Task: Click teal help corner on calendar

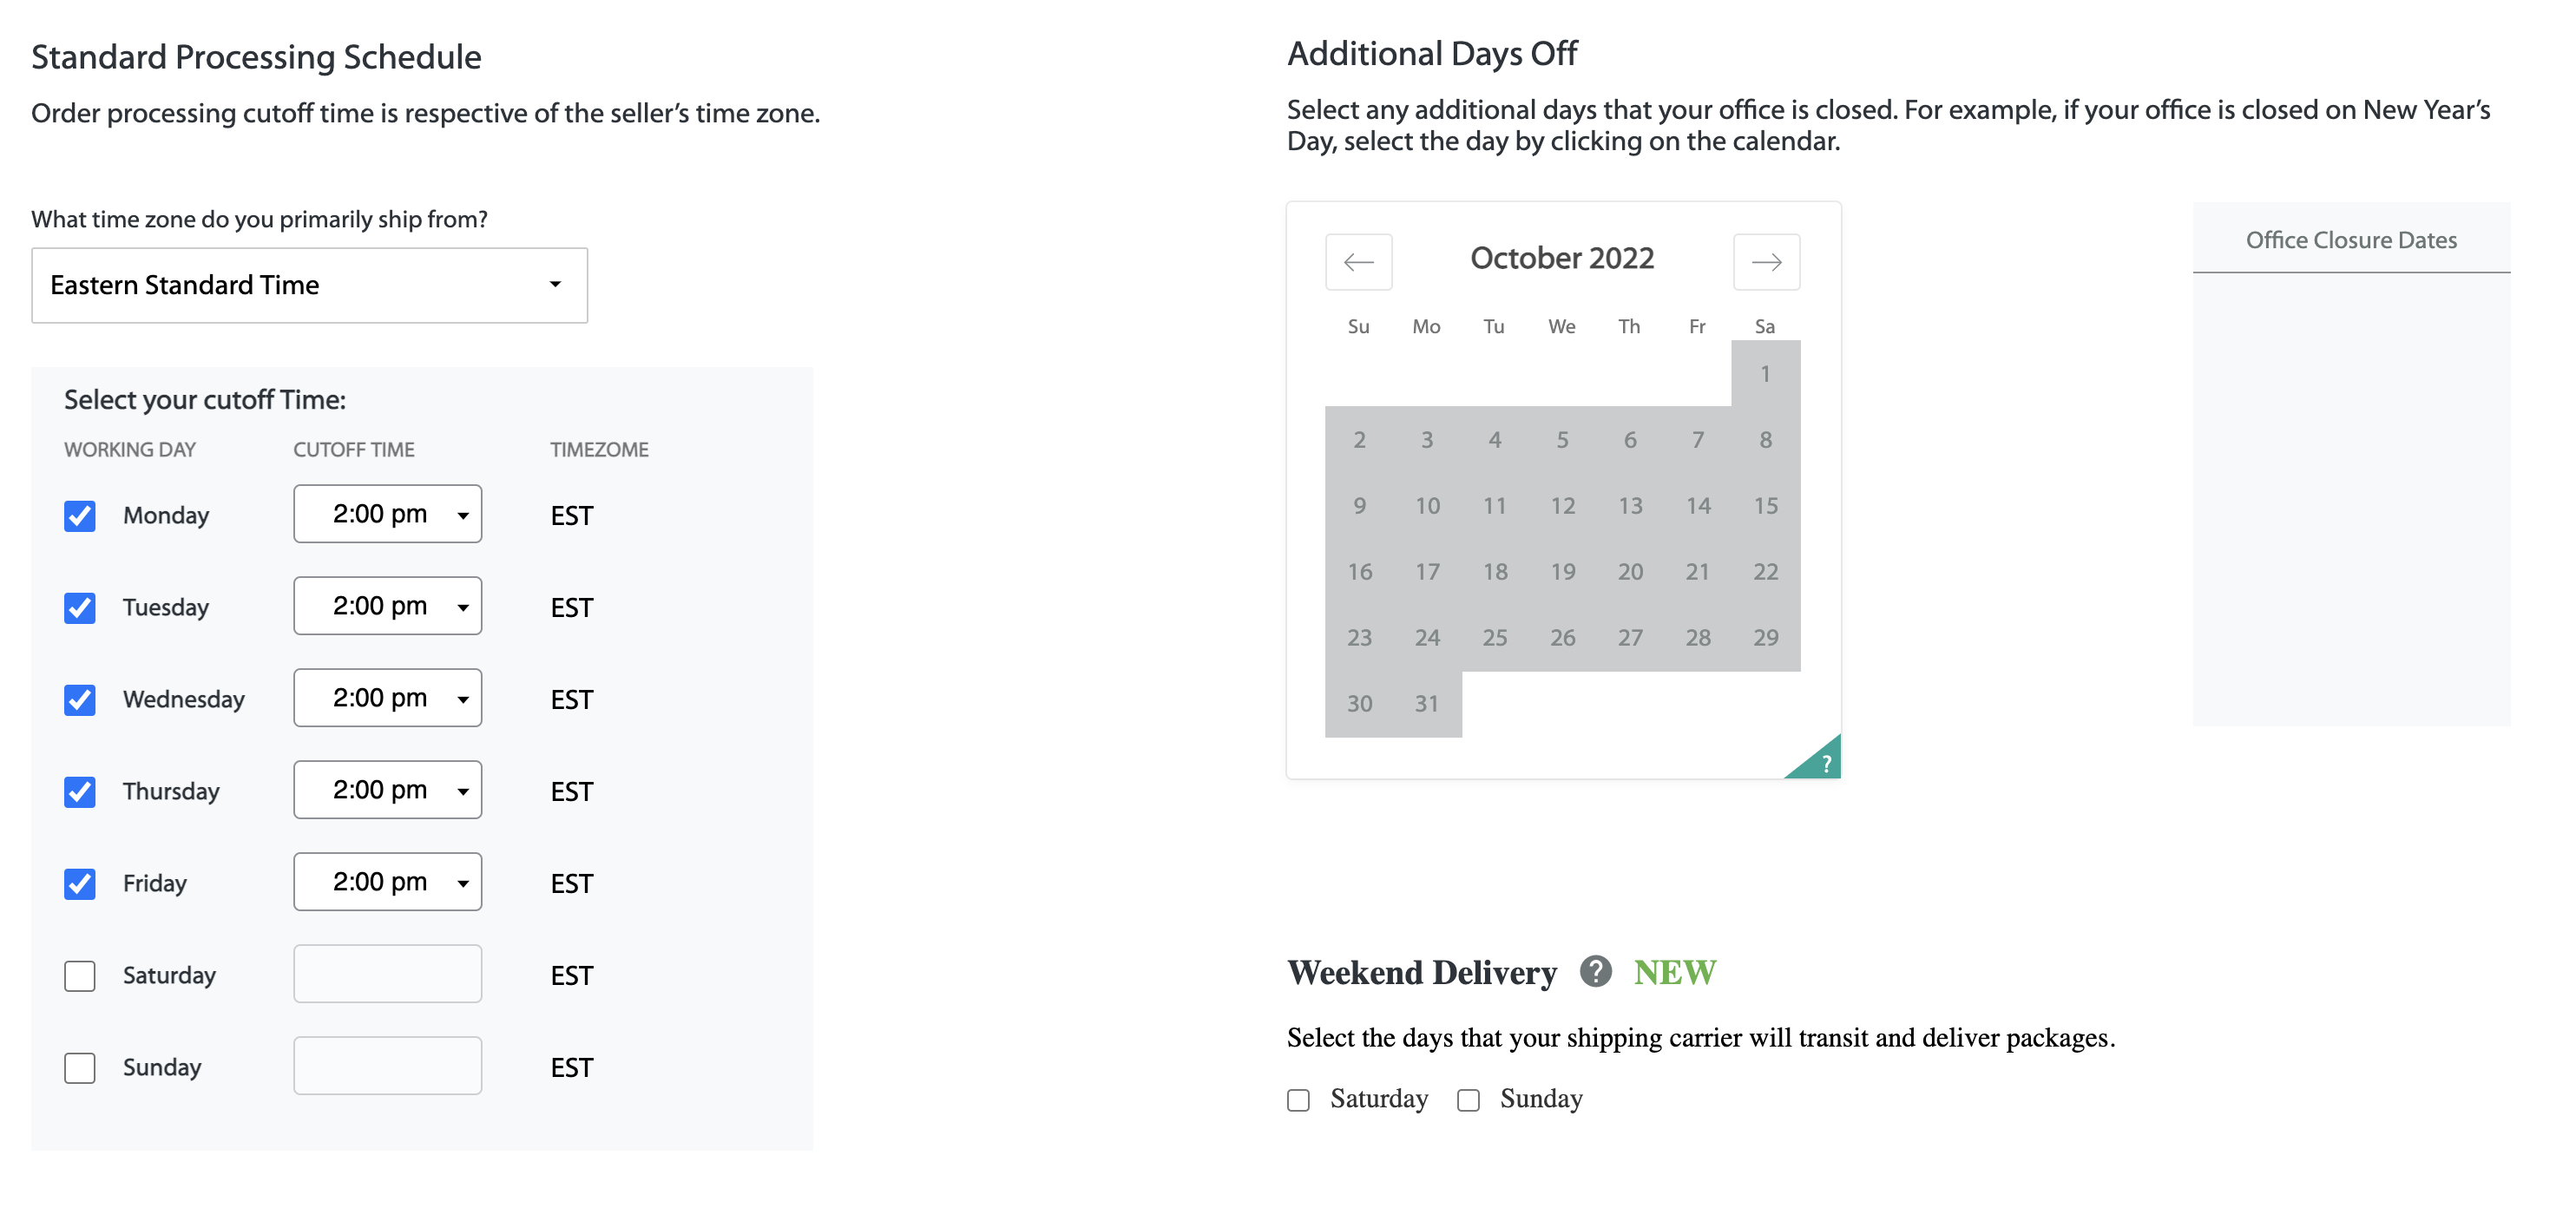Action: pos(1819,759)
